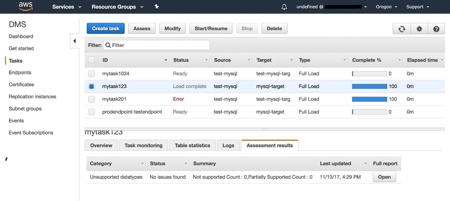Open table settings gear icon
Screen dimensions: 450x201
419,29
